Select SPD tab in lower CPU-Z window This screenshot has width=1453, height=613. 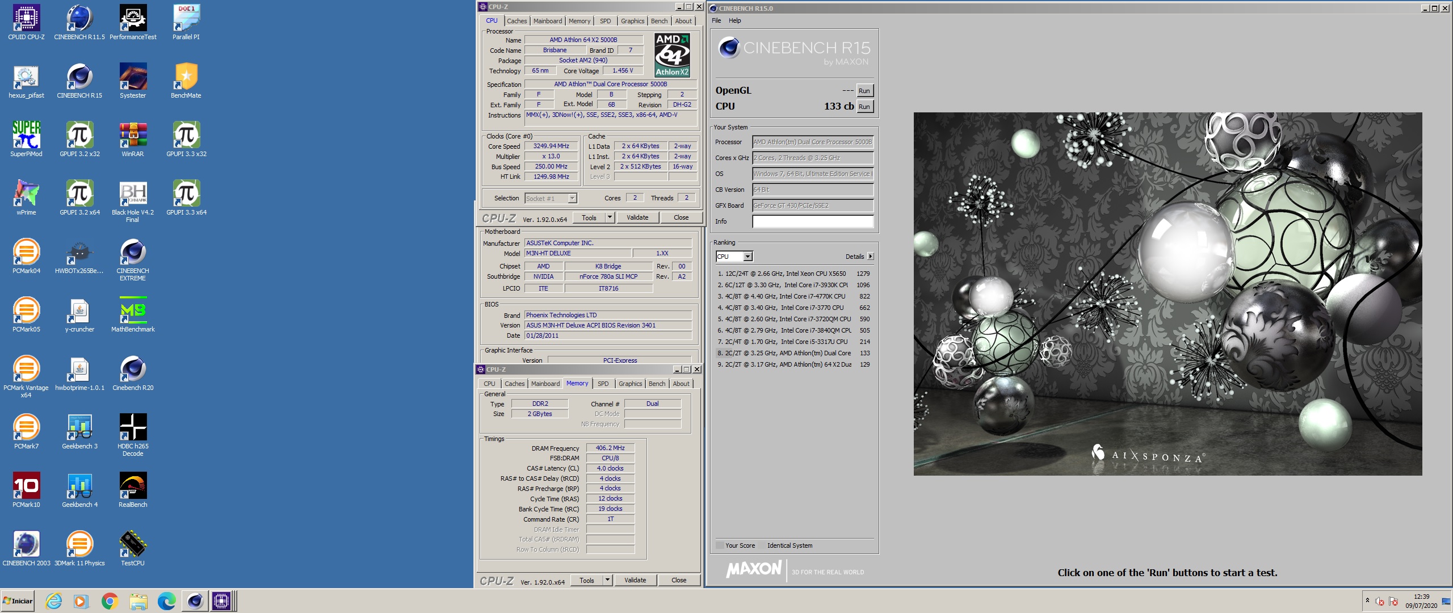click(603, 384)
